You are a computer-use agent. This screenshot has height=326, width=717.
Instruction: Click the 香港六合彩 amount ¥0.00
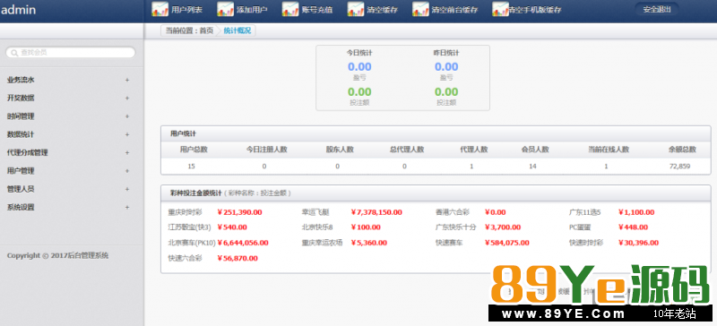[x=496, y=212]
